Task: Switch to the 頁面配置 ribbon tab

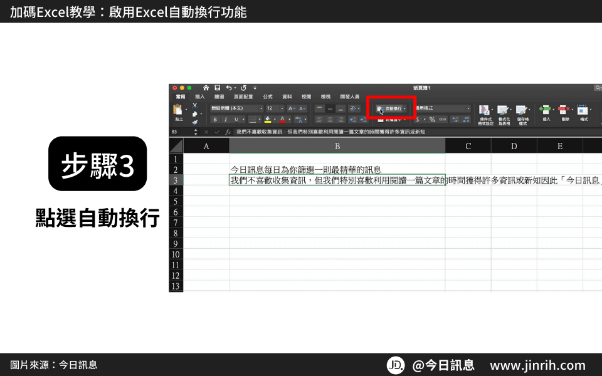Action: point(243,97)
